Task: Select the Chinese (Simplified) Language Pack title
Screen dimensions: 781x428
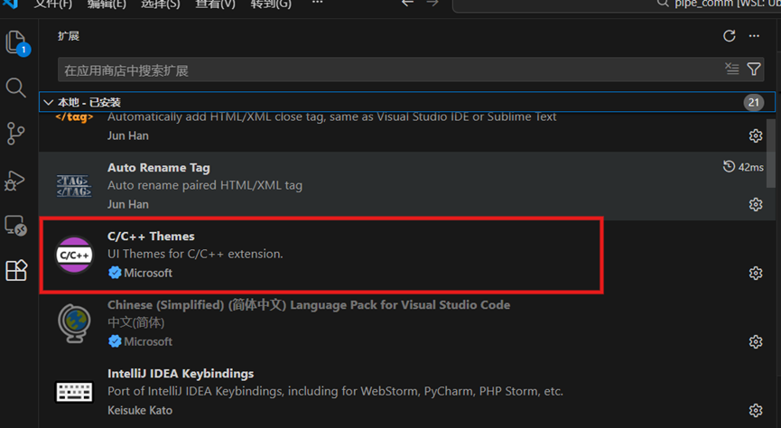Action: pyautogui.click(x=309, y=305)
